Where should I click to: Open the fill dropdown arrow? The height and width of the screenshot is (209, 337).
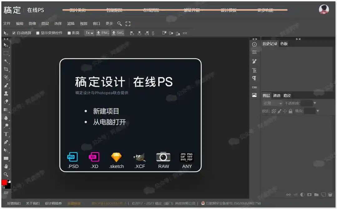pyautogui.click(x=317, y=111)
